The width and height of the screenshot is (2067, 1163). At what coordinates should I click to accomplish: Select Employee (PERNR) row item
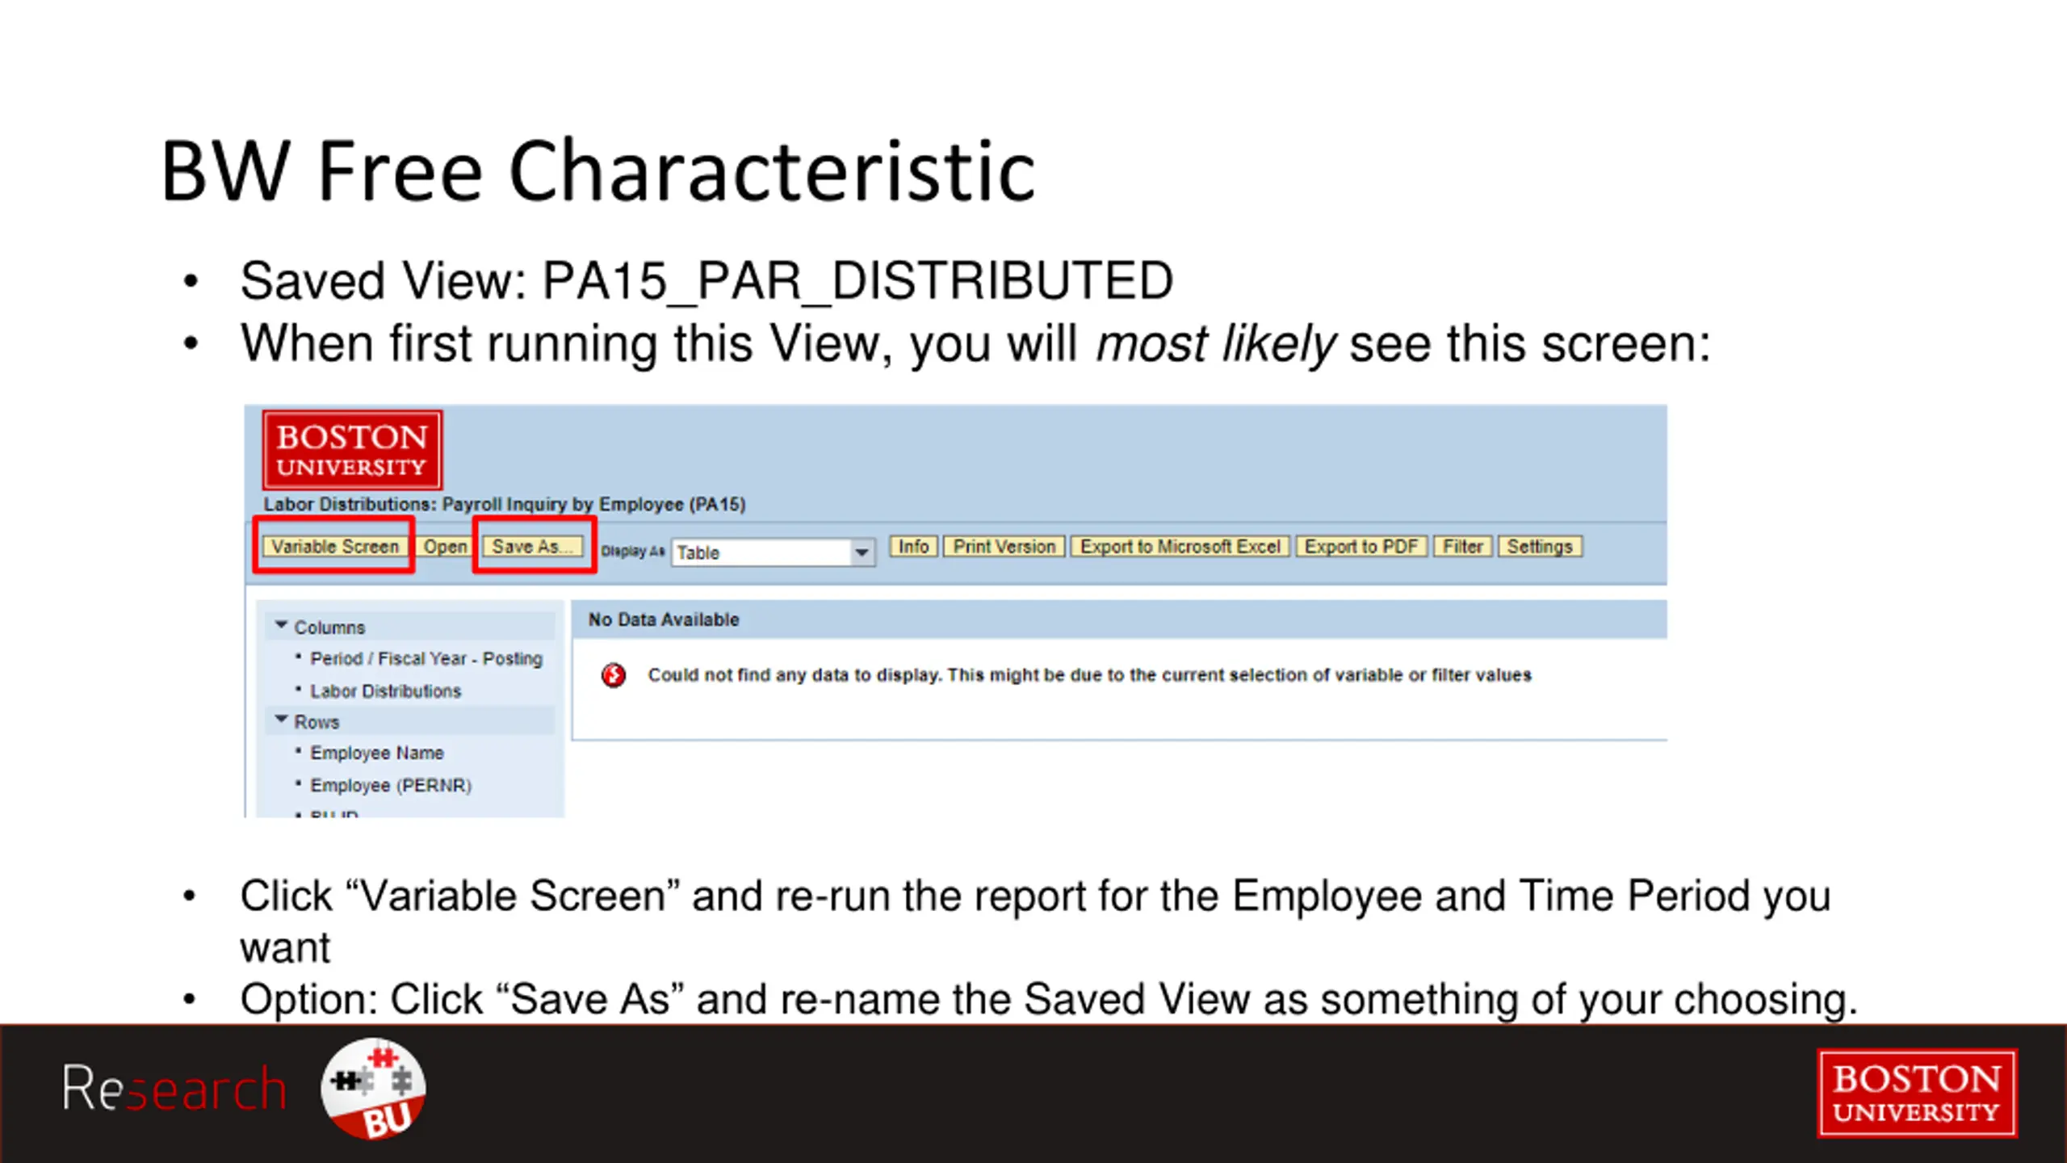tap(391, 786)
